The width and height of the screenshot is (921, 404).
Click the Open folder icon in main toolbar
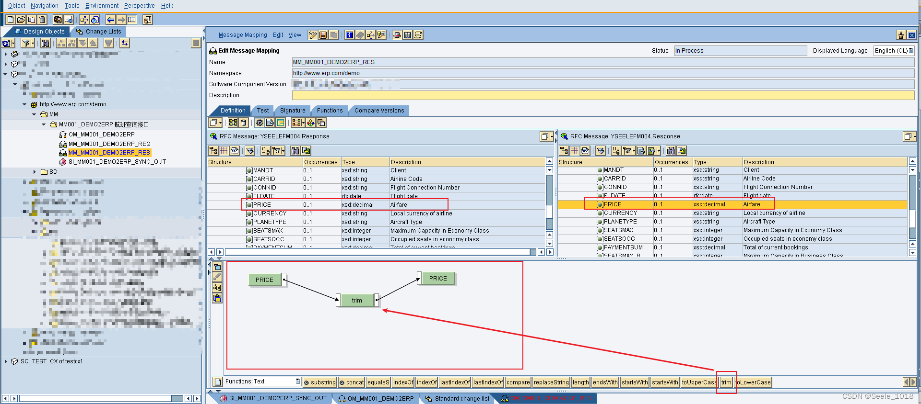pos(21,20)
